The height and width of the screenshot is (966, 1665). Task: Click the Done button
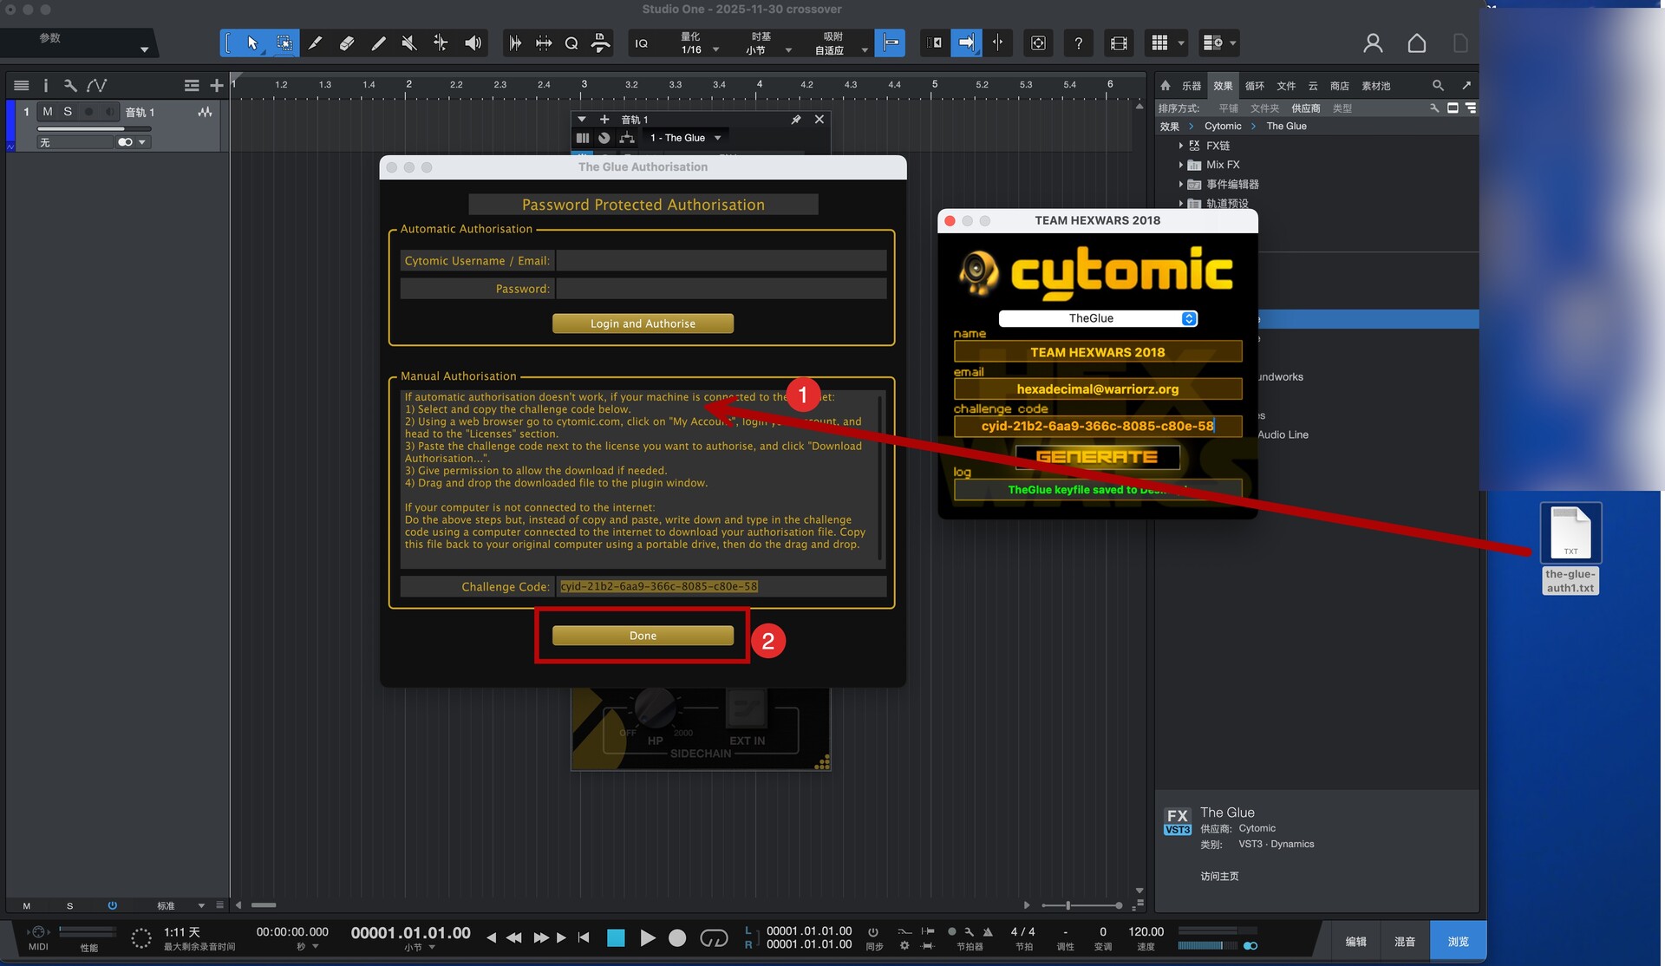[x=643, y=636]
